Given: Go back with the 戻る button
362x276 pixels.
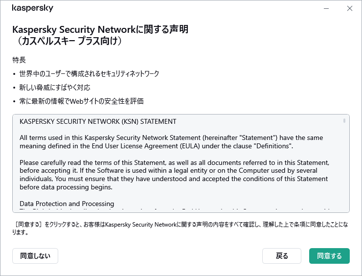Looking at the screenshot, I should (282, 256).
